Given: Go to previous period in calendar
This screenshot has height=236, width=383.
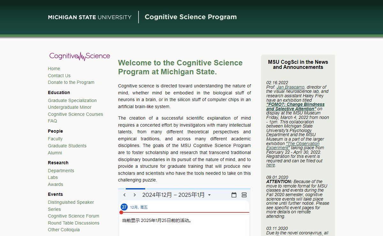Looking at the screenshot, I should tap(124, 195).
